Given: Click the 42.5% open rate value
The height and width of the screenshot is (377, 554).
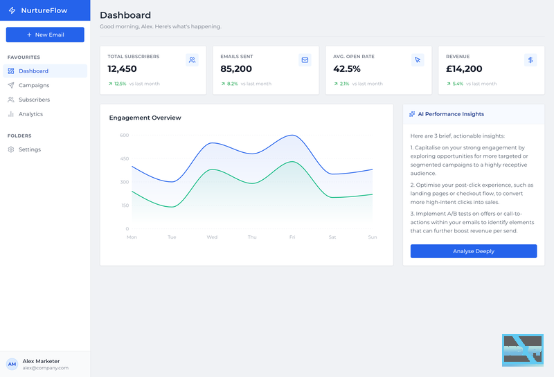Looking at the screenshot, I should (x=347, y=69).
